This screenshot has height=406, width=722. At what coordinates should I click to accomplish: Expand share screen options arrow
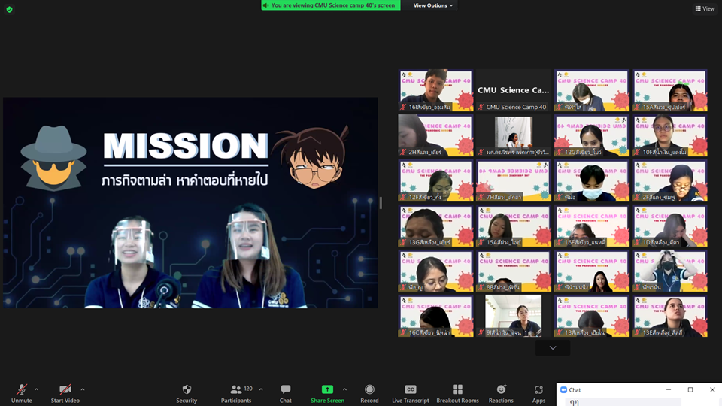(344, 389)
